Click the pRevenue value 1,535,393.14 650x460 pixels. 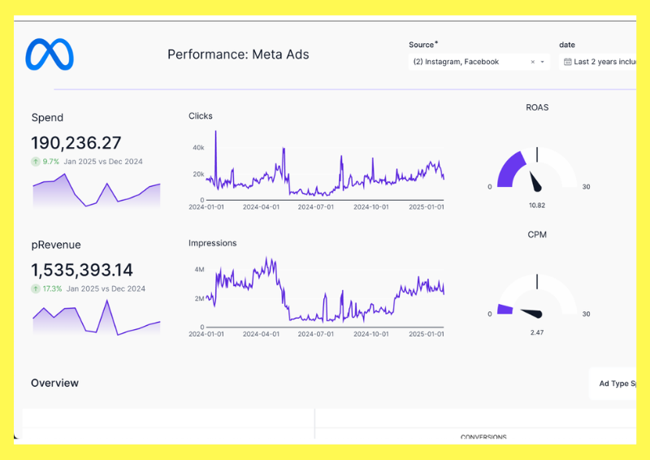[82, 270]
